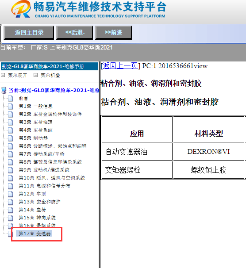The width and height of the screenshot is (246, 268).
Task: Click the computer icon of the root node
Action: pyautogui.click(x=4, y=90)
